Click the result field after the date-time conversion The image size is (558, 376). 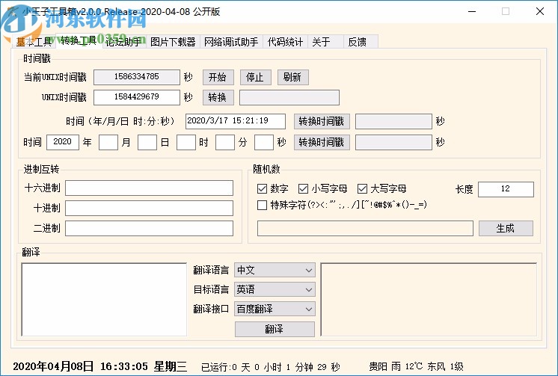393,121
